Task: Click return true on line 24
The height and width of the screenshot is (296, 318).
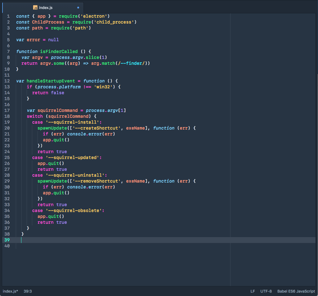Action: pyautogui.click(x=52, y=152)
